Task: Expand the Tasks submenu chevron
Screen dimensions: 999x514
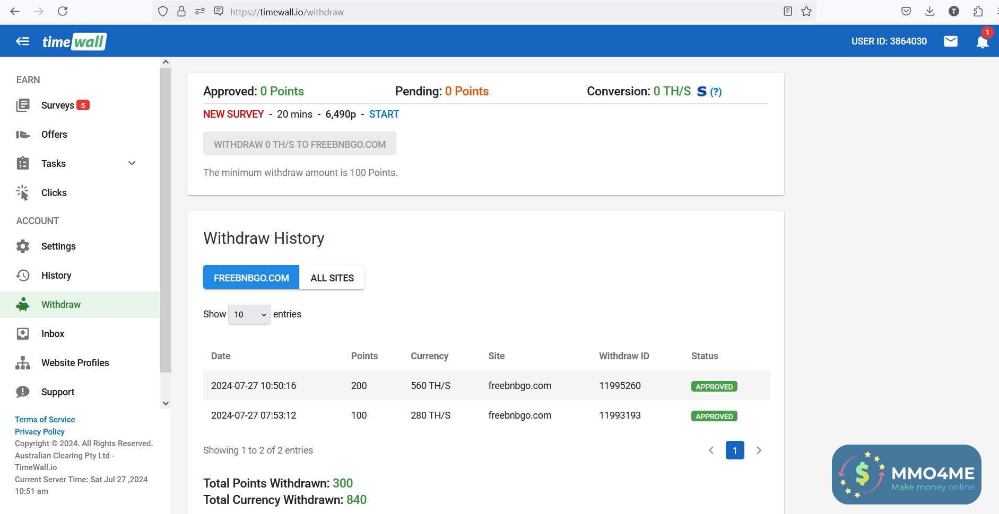Action: pyautogui.click(x=132, y=163)
